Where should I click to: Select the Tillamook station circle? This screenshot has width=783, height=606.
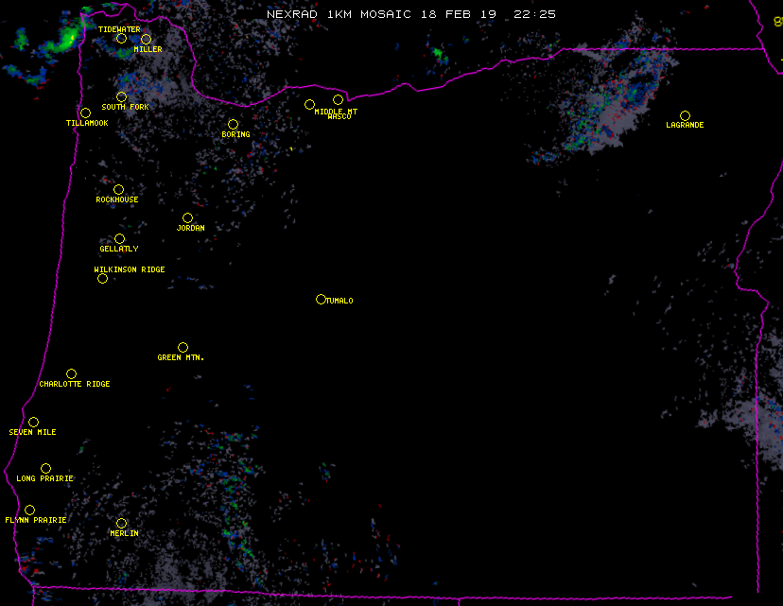point(85,113)
